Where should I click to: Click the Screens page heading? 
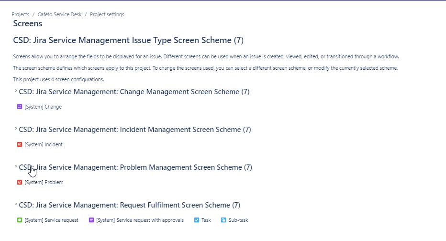[x=28, y=23]
